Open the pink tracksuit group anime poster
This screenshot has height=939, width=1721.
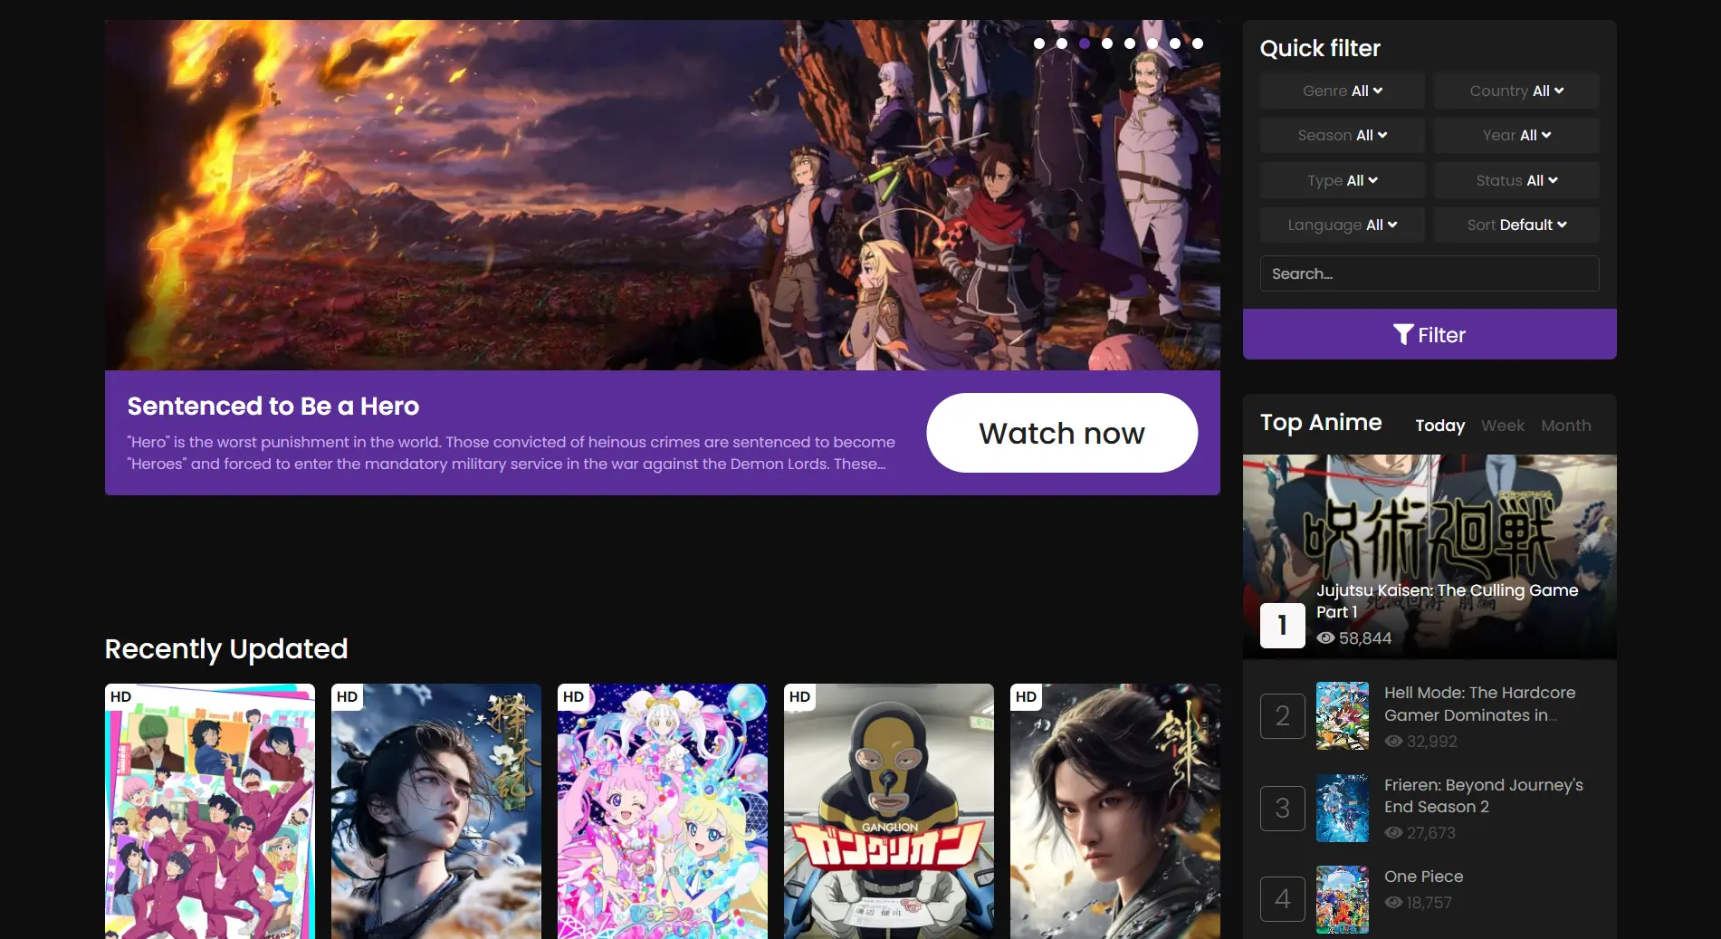[x=210, y=811]
